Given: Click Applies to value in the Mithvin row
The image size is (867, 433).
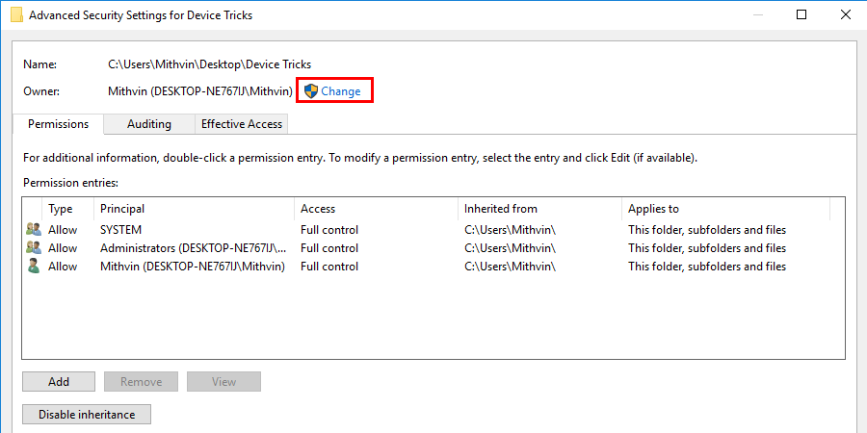Looking at the screenshot, I should pyautogui.click(x=707, y=267).
